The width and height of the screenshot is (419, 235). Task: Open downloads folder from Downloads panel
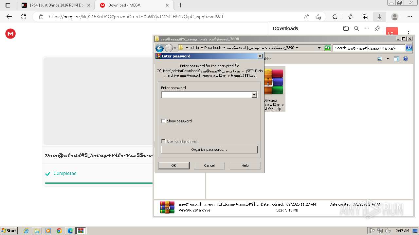[x=346, y=28]
